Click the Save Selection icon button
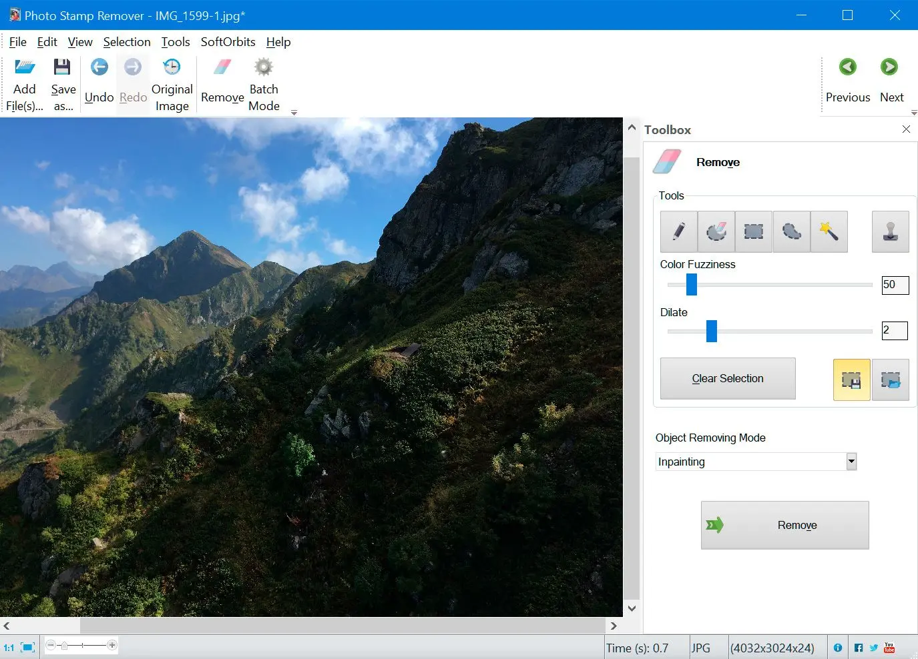The height and width of the screenshot is (659, 918). (x=851, y=380)
